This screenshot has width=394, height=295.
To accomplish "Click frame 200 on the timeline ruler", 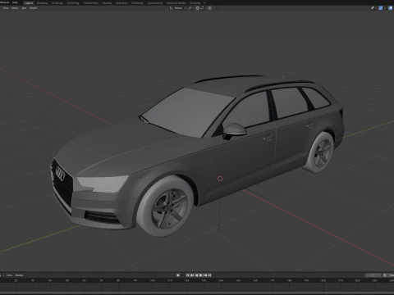I will pyautogui.click(x=323, y=280).
